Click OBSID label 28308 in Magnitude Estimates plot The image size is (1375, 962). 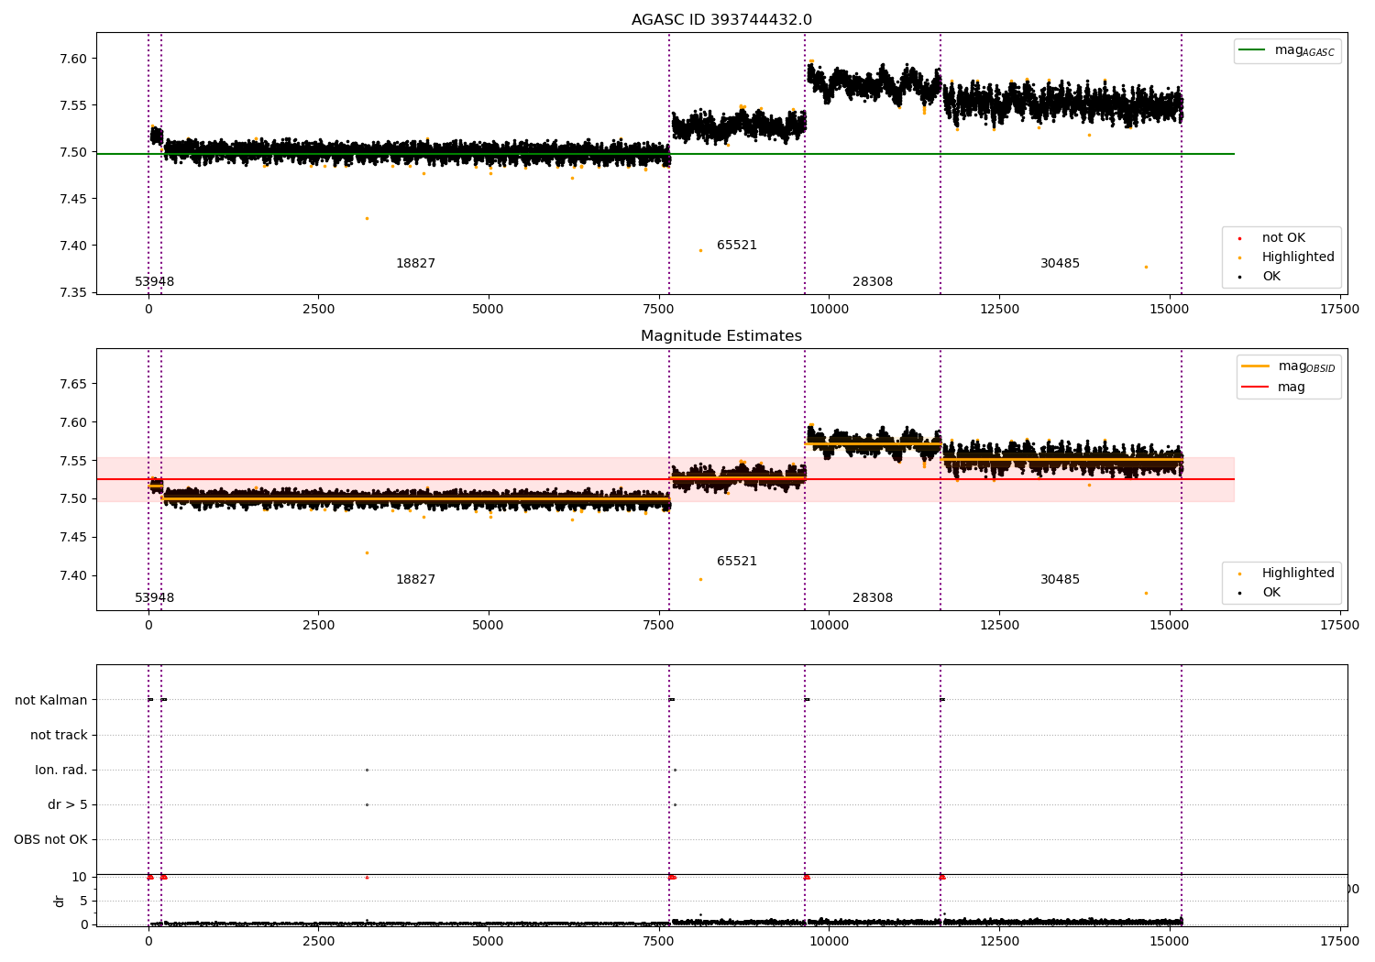pyautogui.click(x=873, y=598)
